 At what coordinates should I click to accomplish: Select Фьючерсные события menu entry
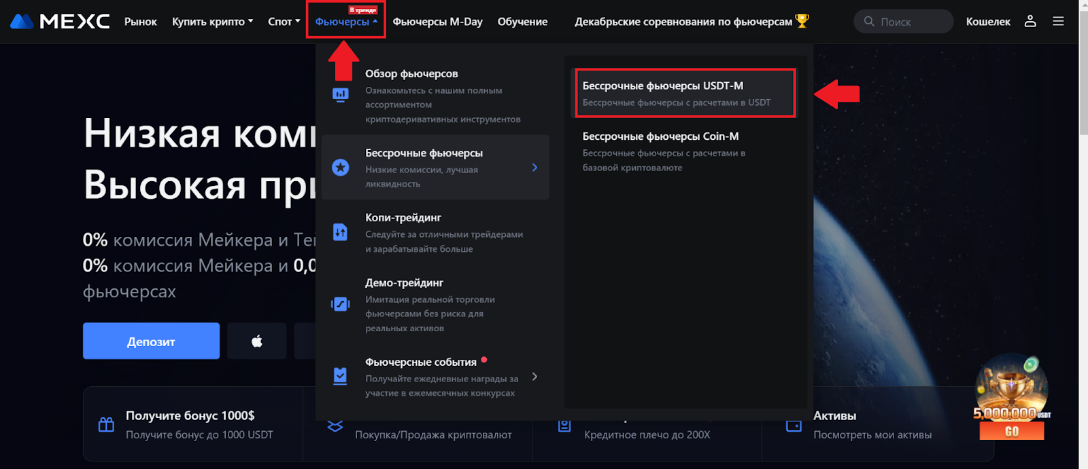435,377
